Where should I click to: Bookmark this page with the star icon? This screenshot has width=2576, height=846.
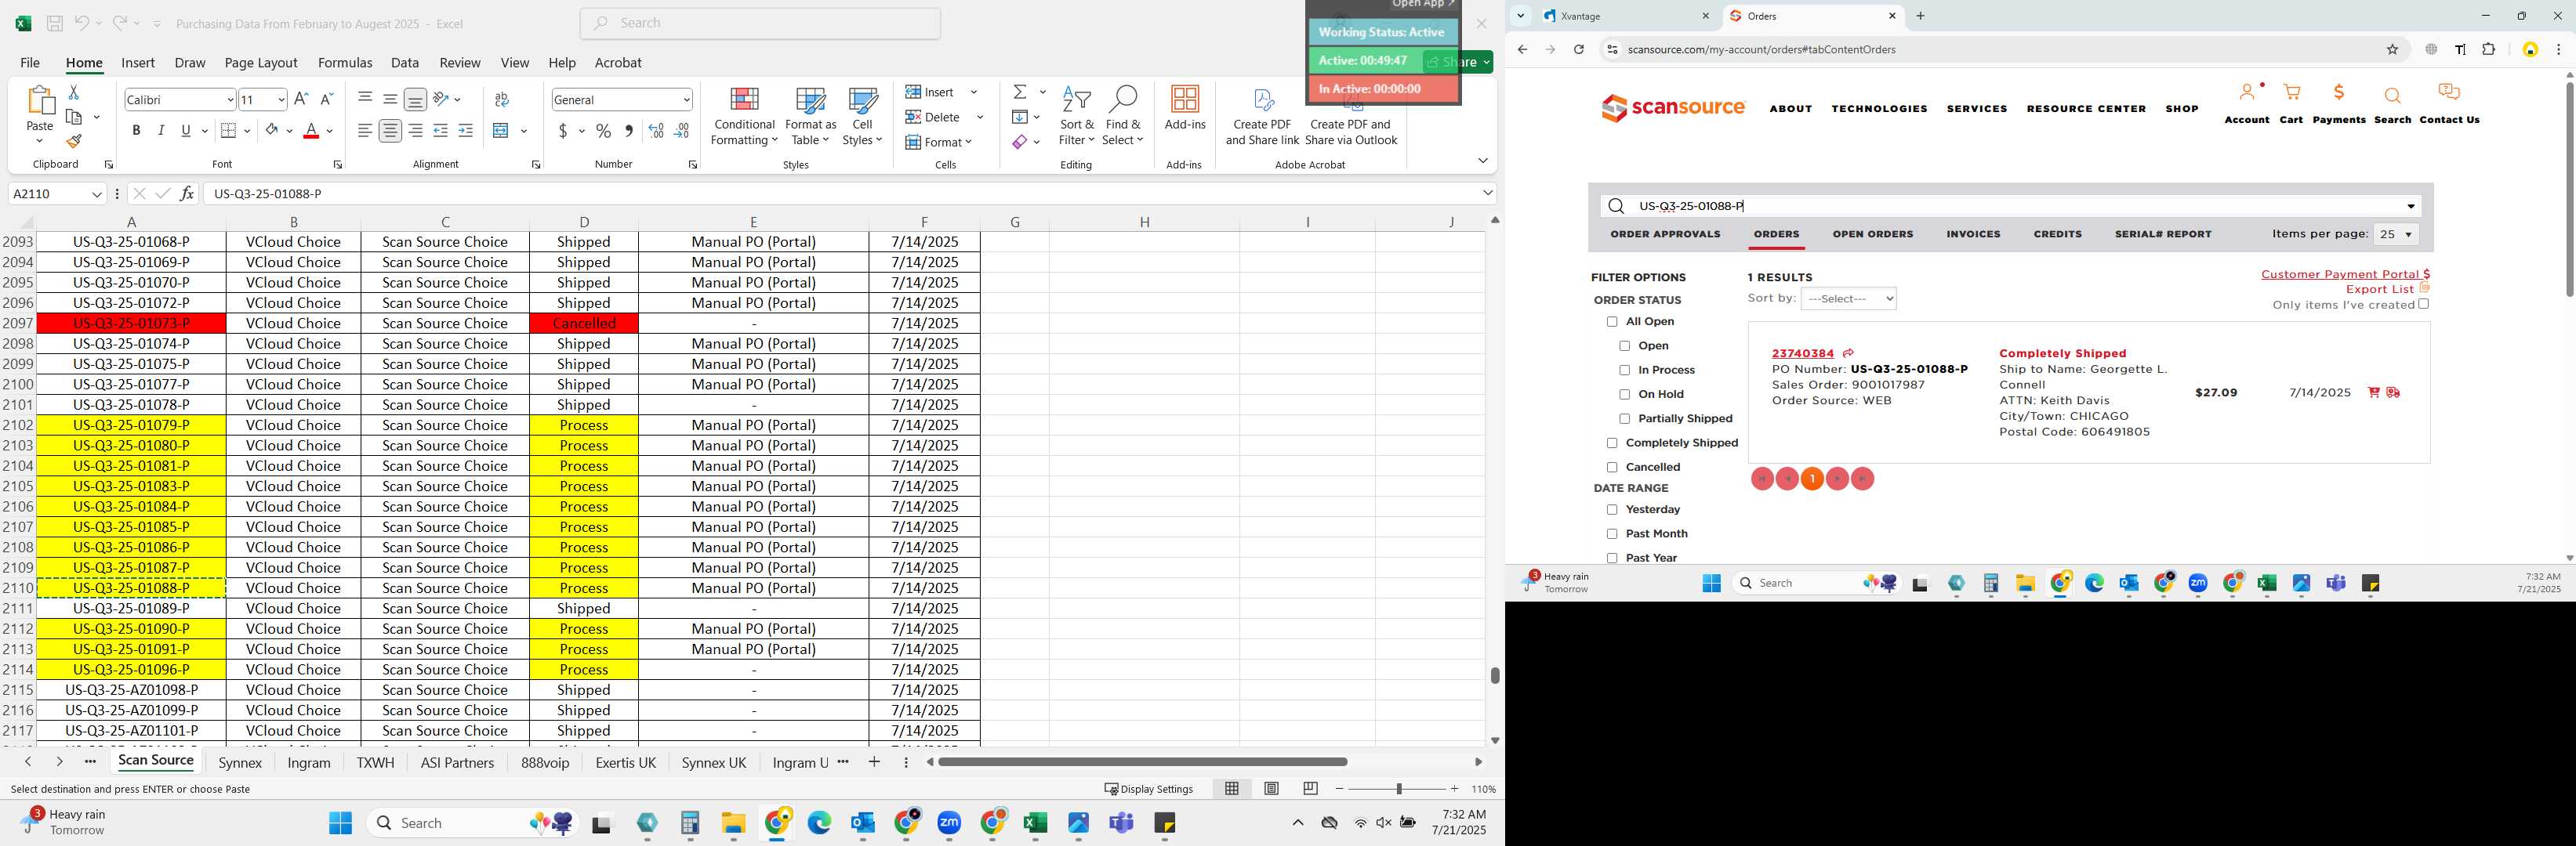coord(2392,49)
